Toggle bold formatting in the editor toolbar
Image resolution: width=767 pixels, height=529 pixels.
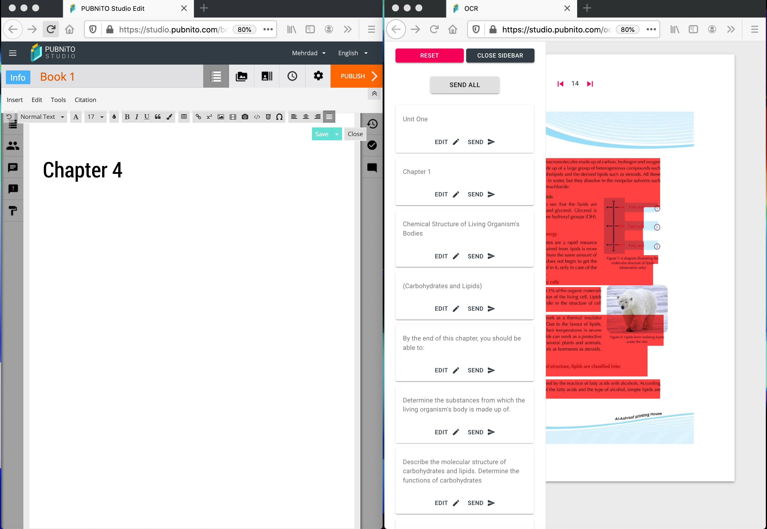pyautogui.click(x=127, y=117)
